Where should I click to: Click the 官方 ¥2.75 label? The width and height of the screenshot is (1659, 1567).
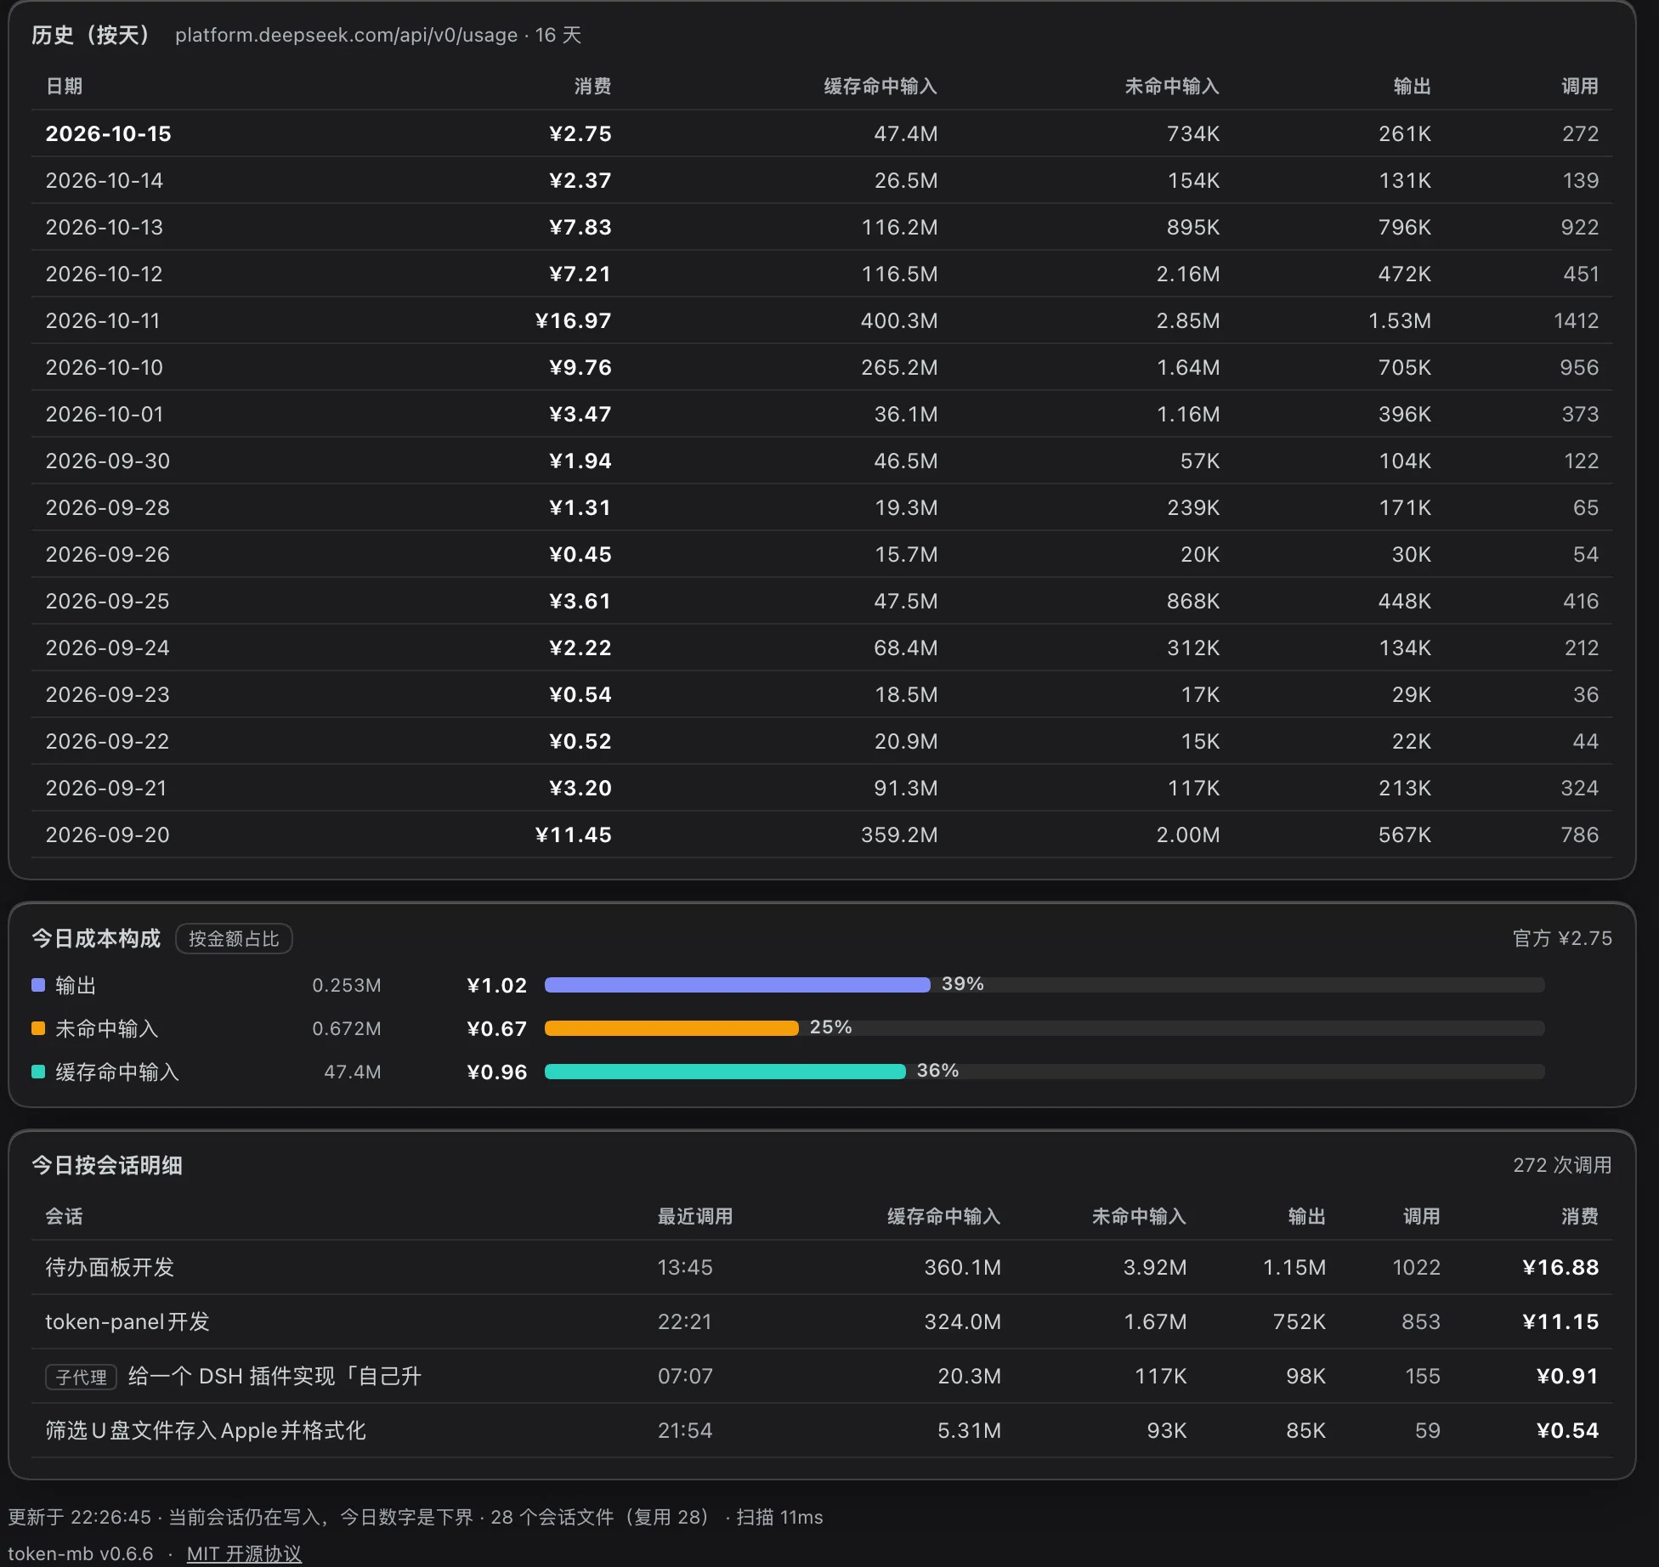[x=1562, y=938]
